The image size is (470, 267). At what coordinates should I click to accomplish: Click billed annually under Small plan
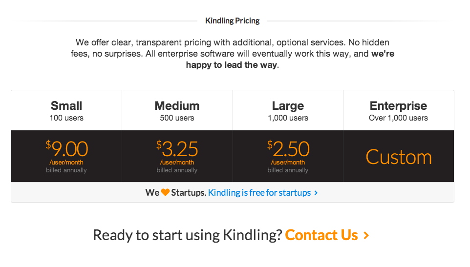[x=66, y=170]
